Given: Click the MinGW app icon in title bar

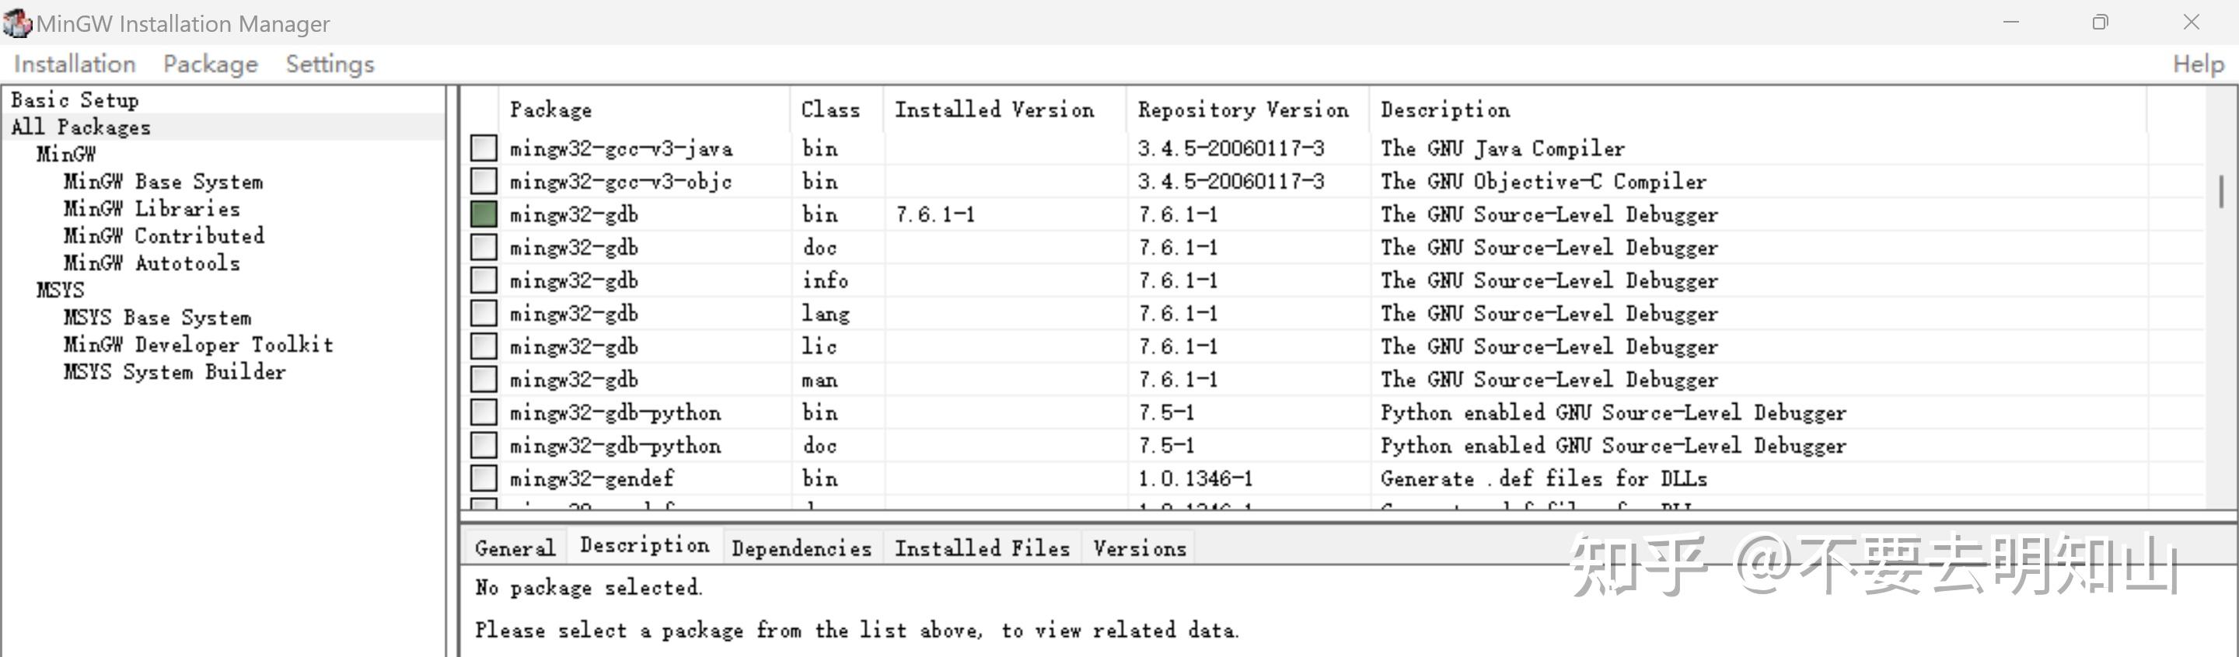Looking at the screenshot, I should tap(17, 23).
